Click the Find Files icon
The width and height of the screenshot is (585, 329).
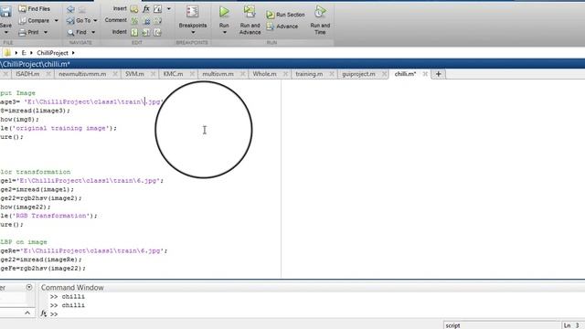pos(22,8)
